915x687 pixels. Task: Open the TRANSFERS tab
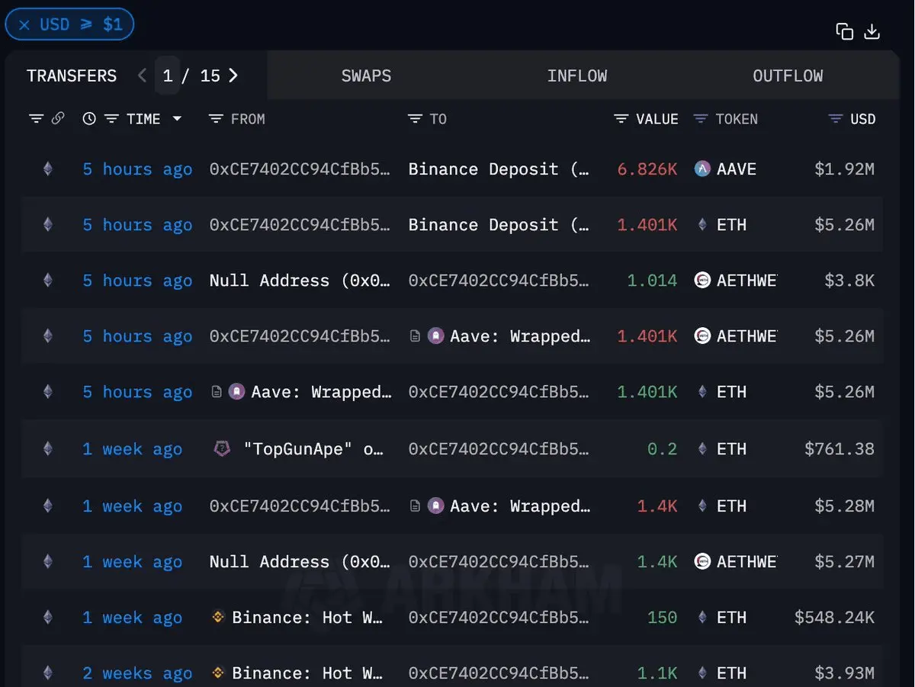(x=72, y=76)
